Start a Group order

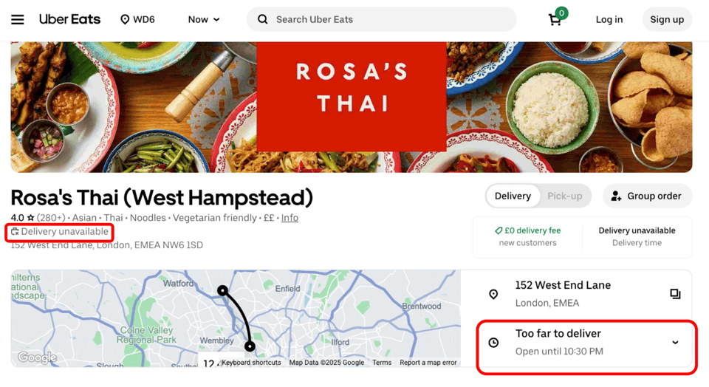[x=647, y=196]
